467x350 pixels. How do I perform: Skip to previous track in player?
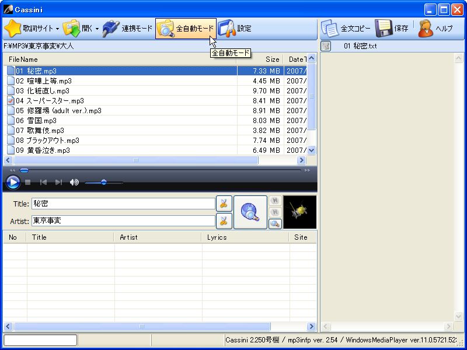43,182
